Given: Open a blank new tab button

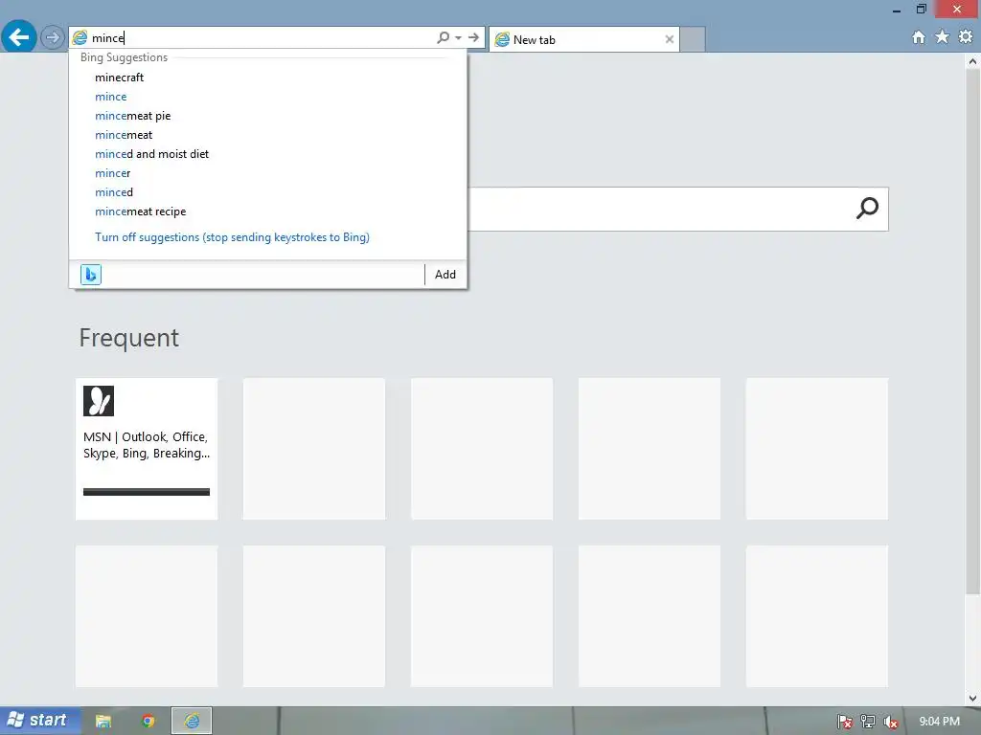Looking at the screenshot, I should (x=693, y=39).
